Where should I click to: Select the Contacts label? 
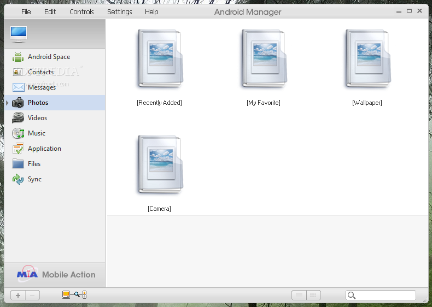pos(41,72)
